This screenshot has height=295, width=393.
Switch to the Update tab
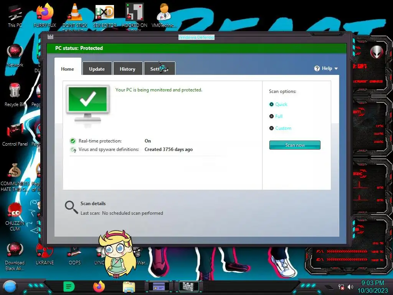97,69
